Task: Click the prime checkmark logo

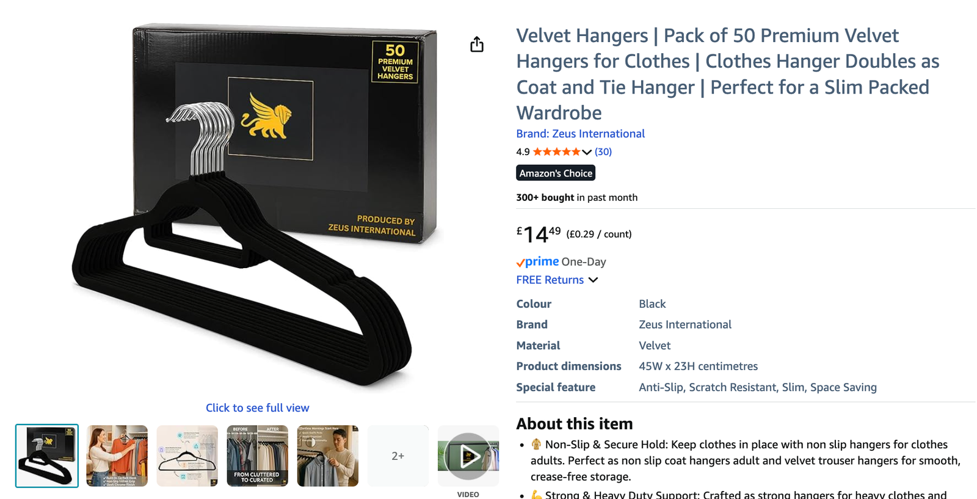Action: [537, 261]
